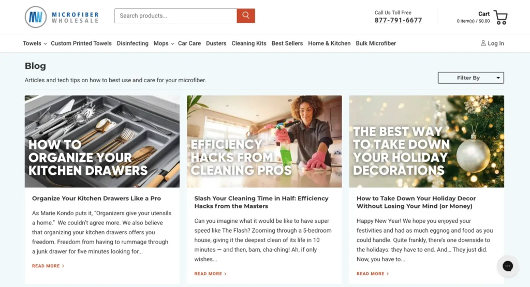Open article Organize Your Kitchen Drawers Like a Pro
This screenshot has width=530, height=287.
[x=96, y=199]
